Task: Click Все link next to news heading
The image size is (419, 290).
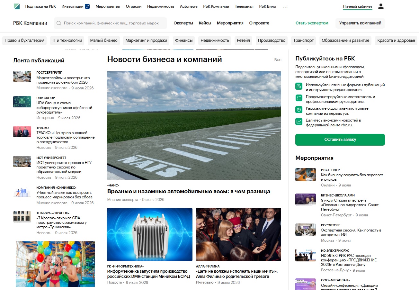Action: 278,60
